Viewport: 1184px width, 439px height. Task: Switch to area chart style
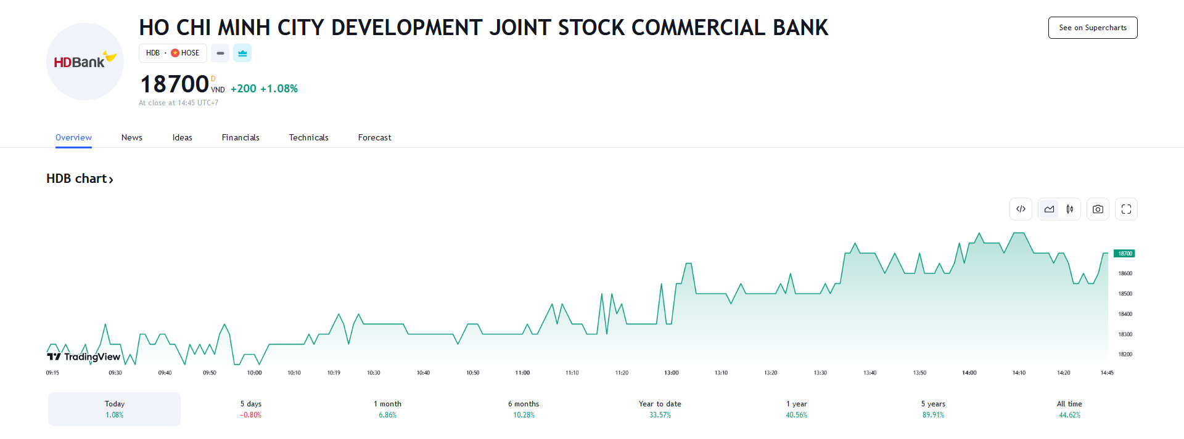coord(1049,209)
